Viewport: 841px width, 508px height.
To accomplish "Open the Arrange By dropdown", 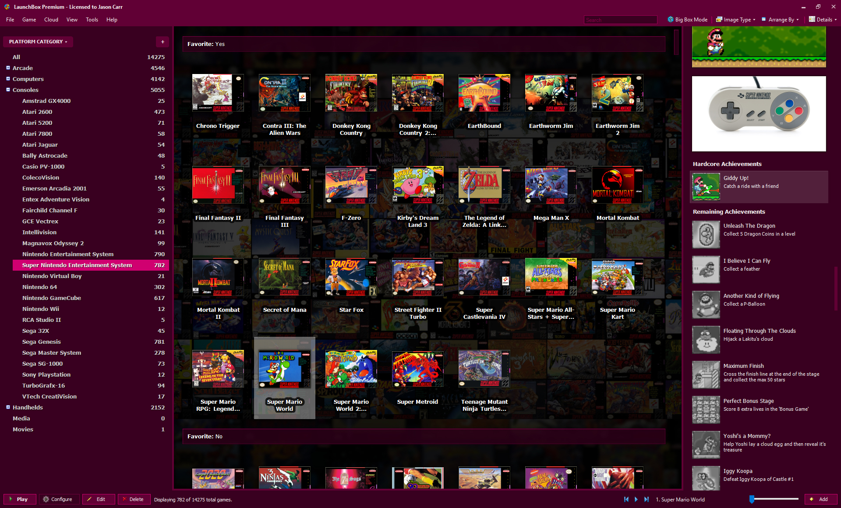I will pyautogui.click(x=780, y=19).
